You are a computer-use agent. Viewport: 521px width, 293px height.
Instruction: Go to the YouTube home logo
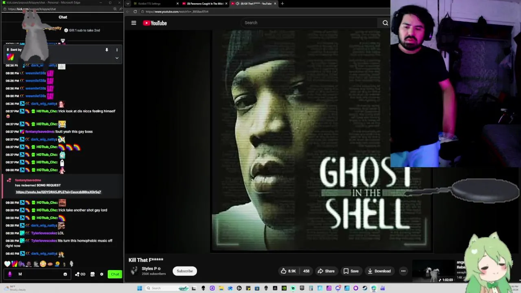point(155,23)
